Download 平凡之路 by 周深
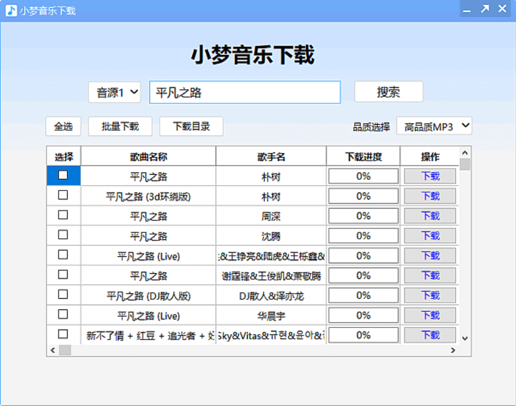Image resolution: width=516 pixels, height=406 pixels. pos(429,215)
